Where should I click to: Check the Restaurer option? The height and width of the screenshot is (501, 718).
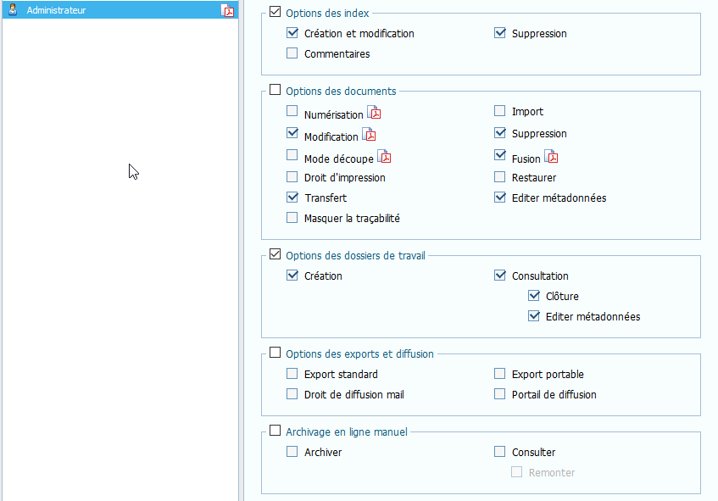coord(500,177)
